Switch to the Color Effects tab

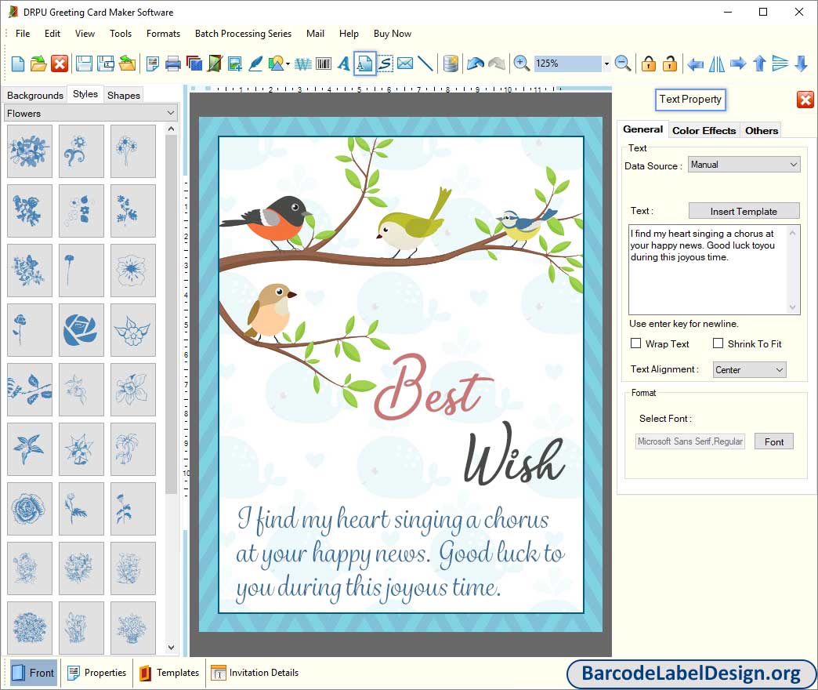[x=704, y=130]
